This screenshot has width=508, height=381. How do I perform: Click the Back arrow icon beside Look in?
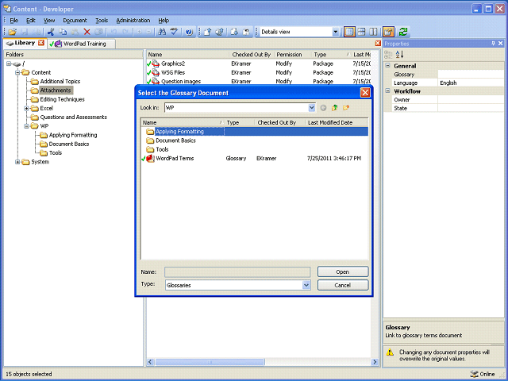(323, 108)
